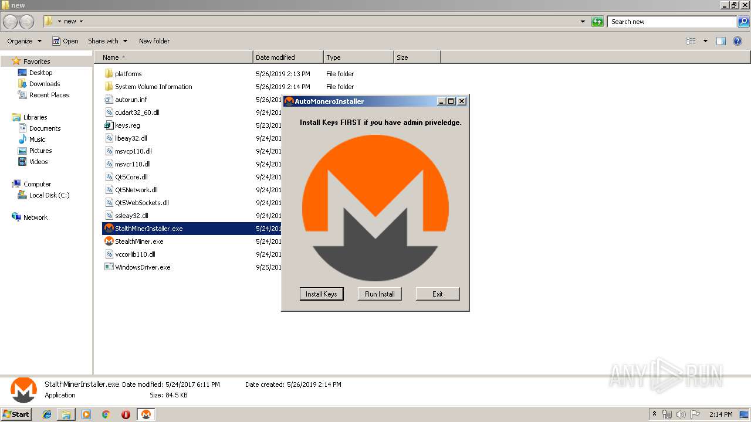Select Music library
The width and height of the screenshot is (751, 422).
coord(37,139)
